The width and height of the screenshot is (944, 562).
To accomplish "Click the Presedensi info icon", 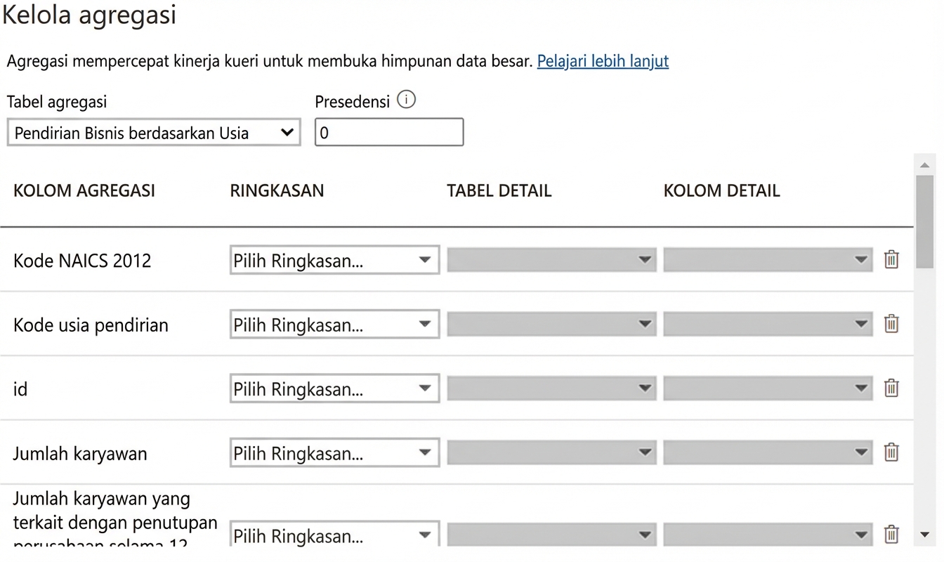I will [407, 99].
